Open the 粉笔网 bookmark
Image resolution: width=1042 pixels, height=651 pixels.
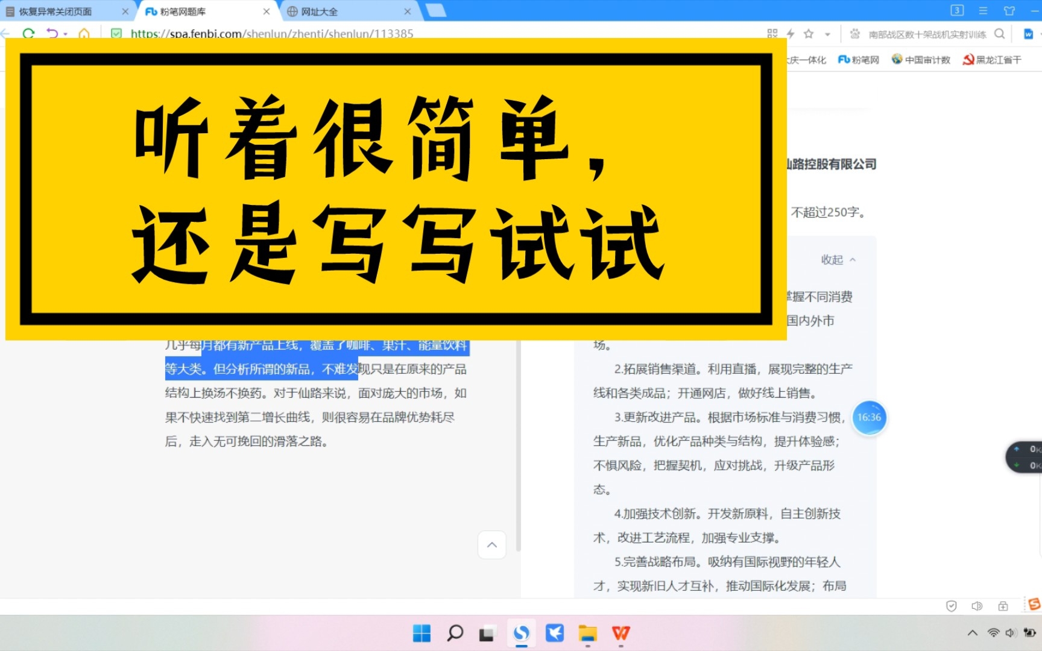(859, 60)
